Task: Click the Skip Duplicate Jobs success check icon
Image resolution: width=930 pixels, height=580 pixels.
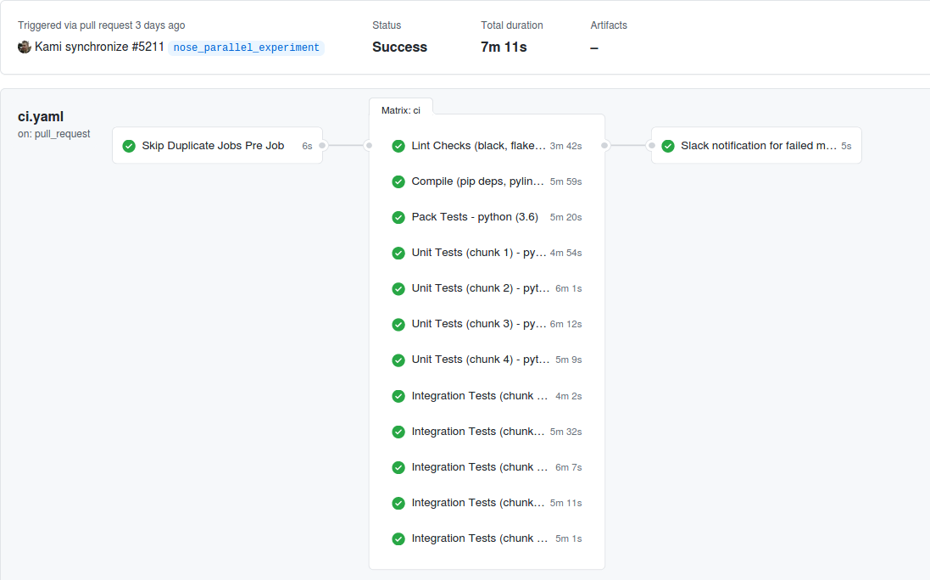Action: pyautogui.click(x=129, y=146)
